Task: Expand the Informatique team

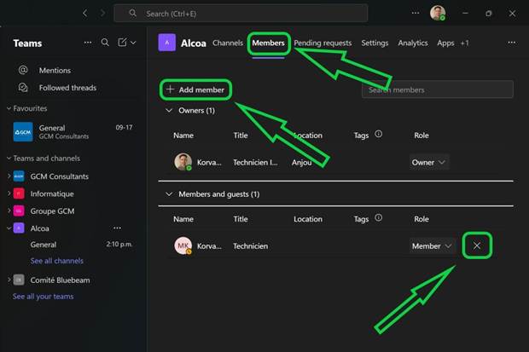Action: (9, 193)
